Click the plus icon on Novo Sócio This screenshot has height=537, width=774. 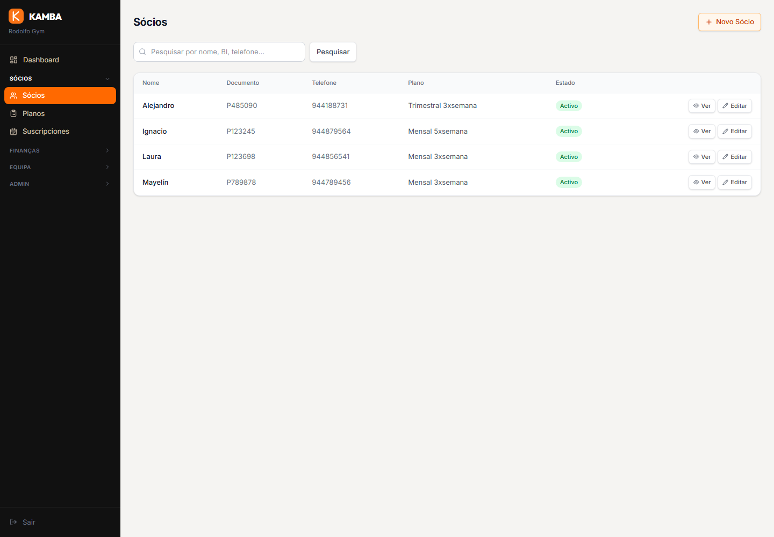point(709,22)
